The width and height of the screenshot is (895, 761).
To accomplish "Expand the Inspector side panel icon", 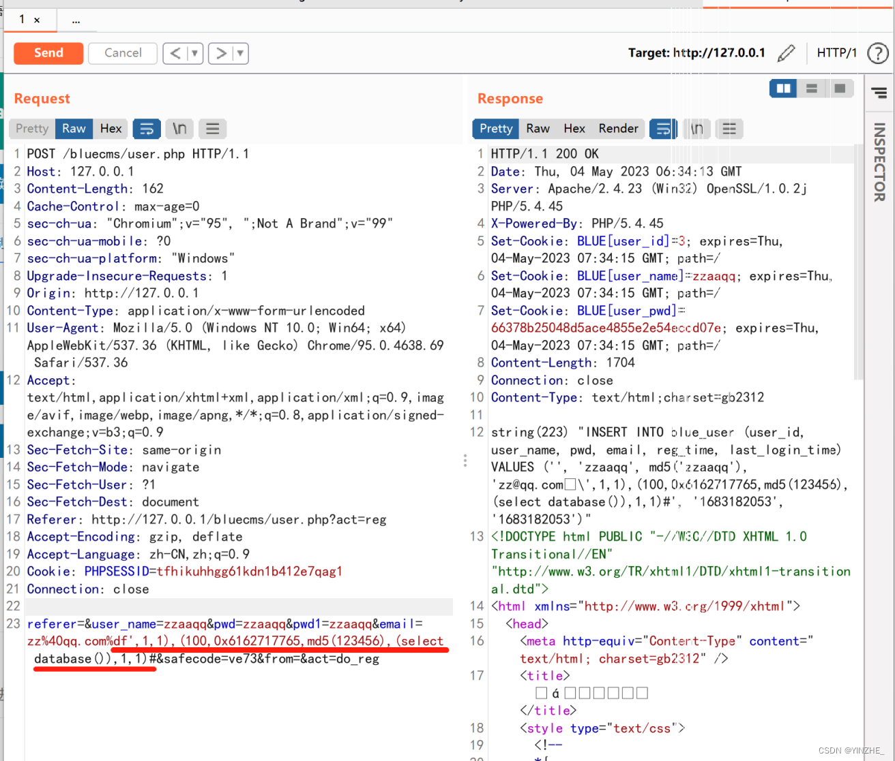I will pyautogui.click(x=879, y=93).
